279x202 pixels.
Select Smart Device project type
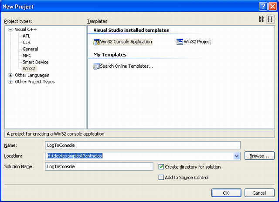[x=35, y=62]
